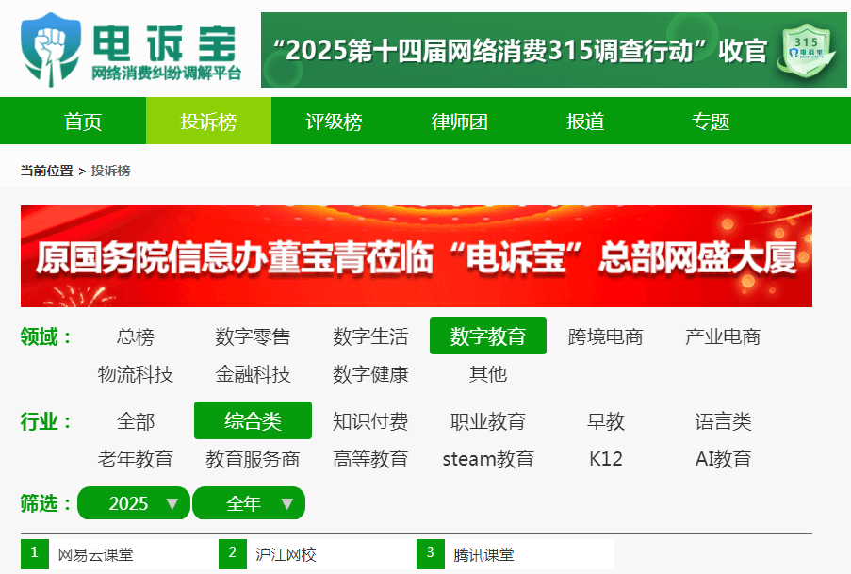Open the 报道 navigation item
Screen dimensions: 851x574
(x=585, y=122)
